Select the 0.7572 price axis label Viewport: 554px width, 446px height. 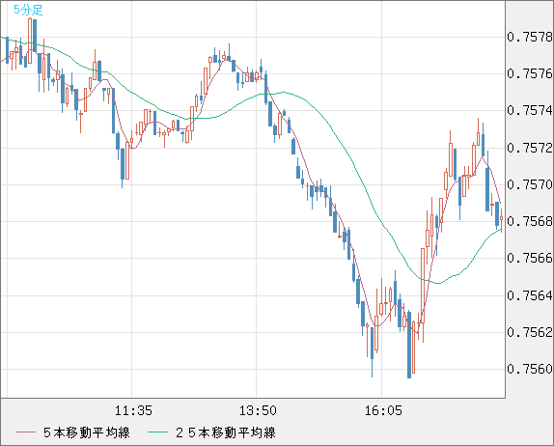[x=530, y=148]
